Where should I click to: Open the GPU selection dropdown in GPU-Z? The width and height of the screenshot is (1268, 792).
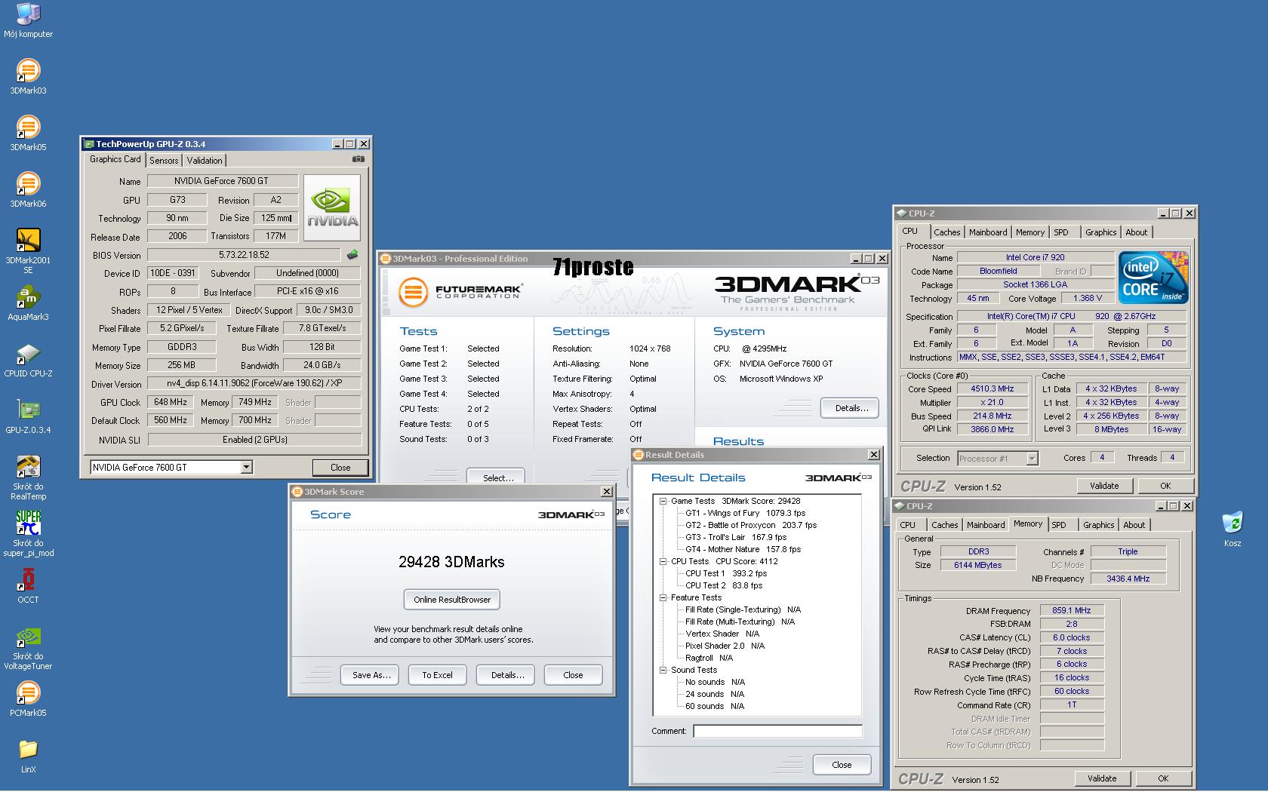(x=246, y=468)
